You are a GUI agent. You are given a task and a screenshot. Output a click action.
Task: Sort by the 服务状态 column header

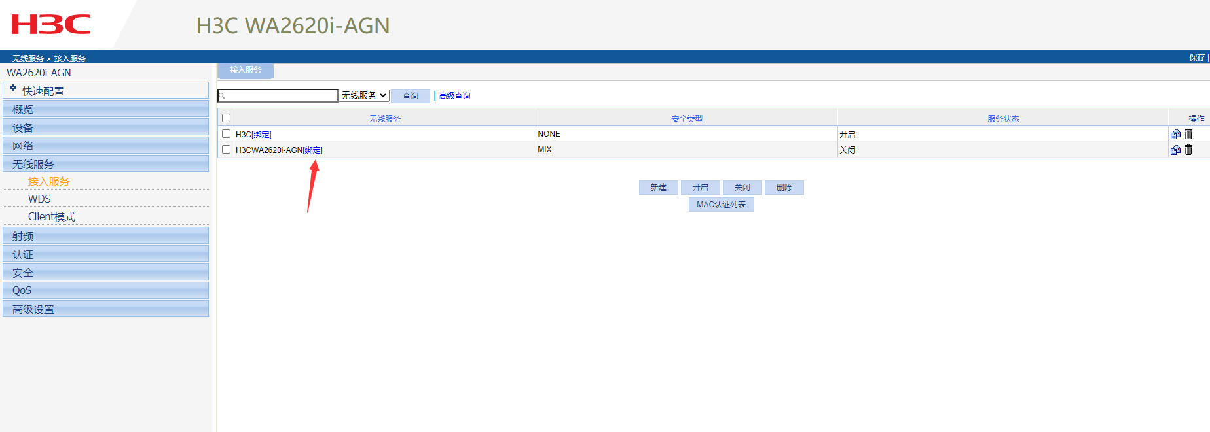click(x=1003, y=119)
